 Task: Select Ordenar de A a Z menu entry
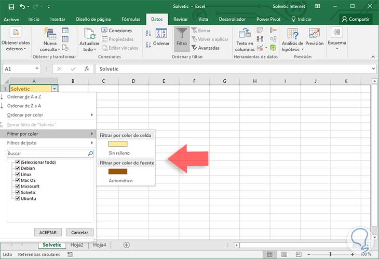pos(48,97)
